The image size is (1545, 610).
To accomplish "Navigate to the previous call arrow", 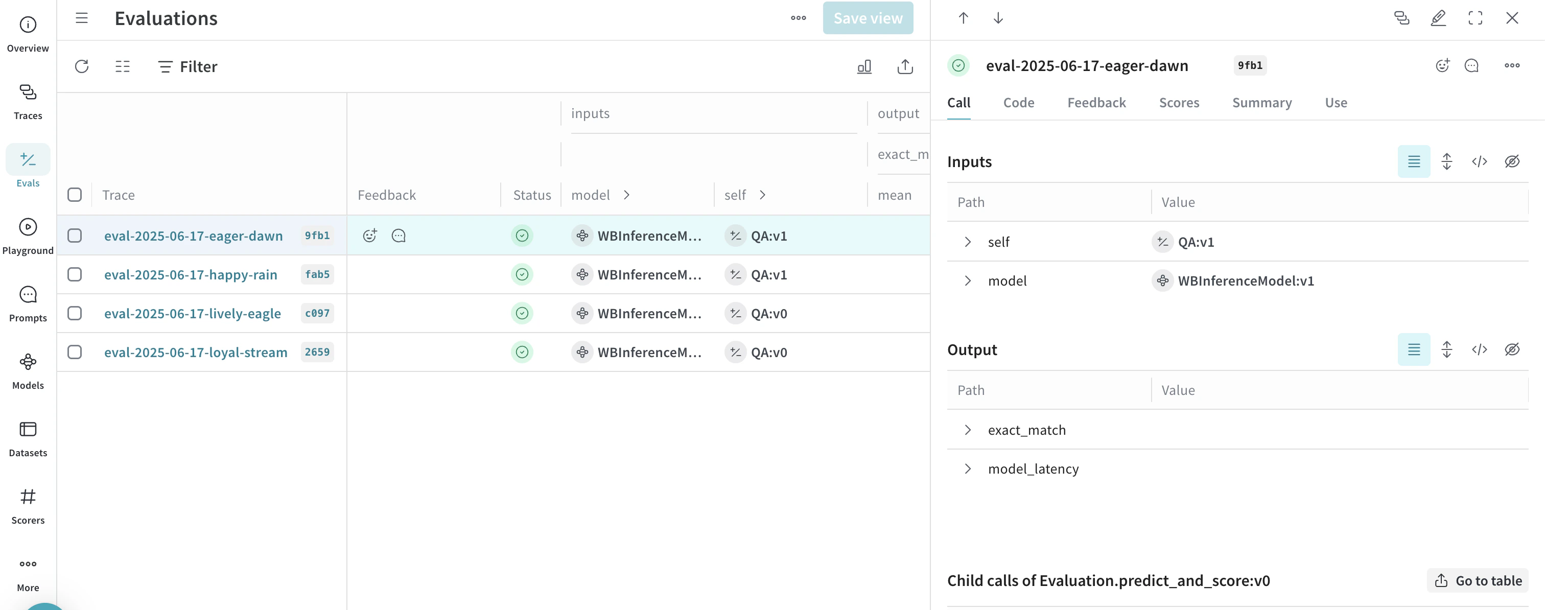I will tap(963, 18).
